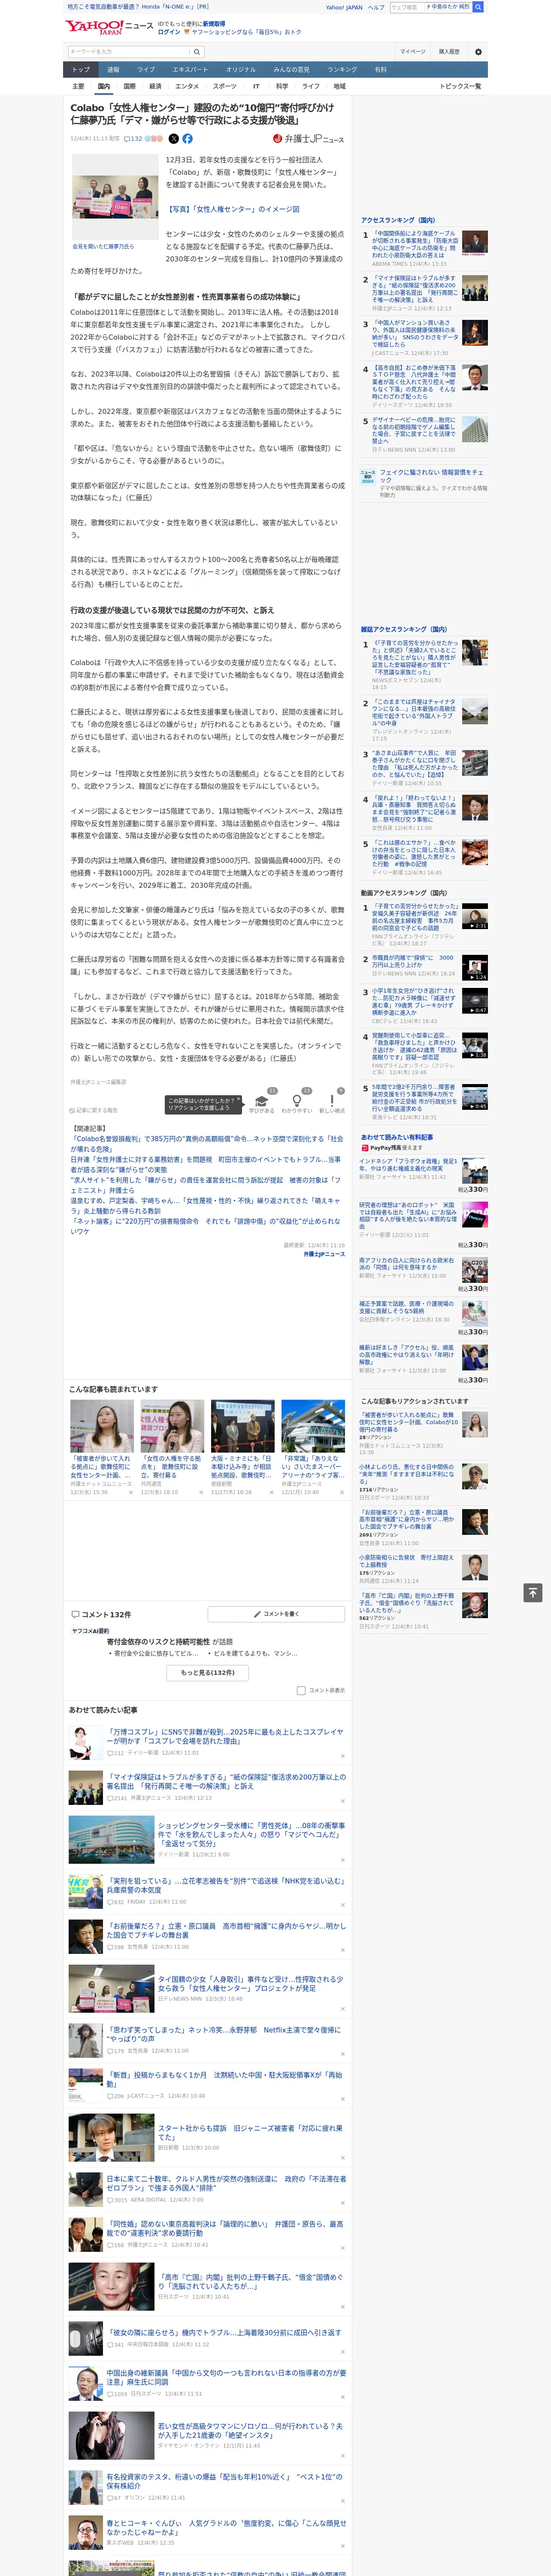The width and height of the screenshot is (551, 2576).
Task: Select the 国際 category
Action: point(129,86)
